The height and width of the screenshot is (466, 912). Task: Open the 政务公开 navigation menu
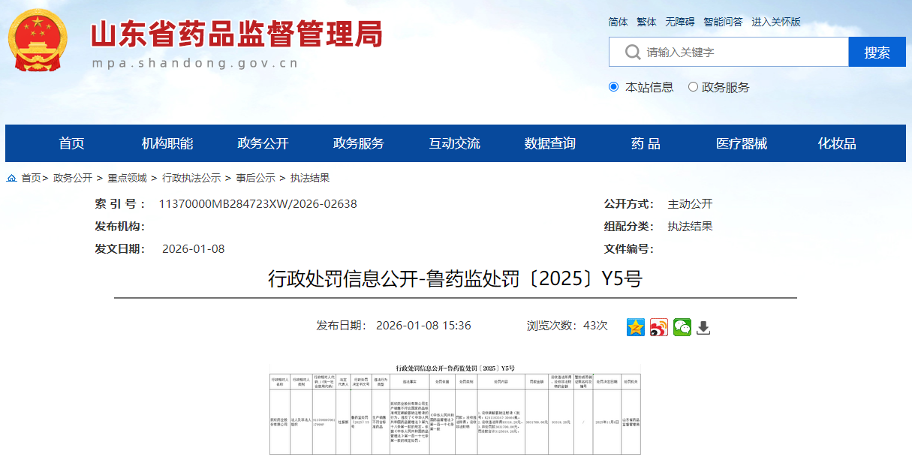[263, 143]
